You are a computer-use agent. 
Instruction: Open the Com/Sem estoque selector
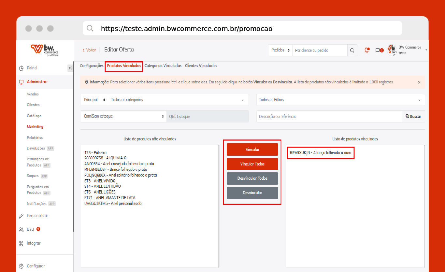point(123,116)
